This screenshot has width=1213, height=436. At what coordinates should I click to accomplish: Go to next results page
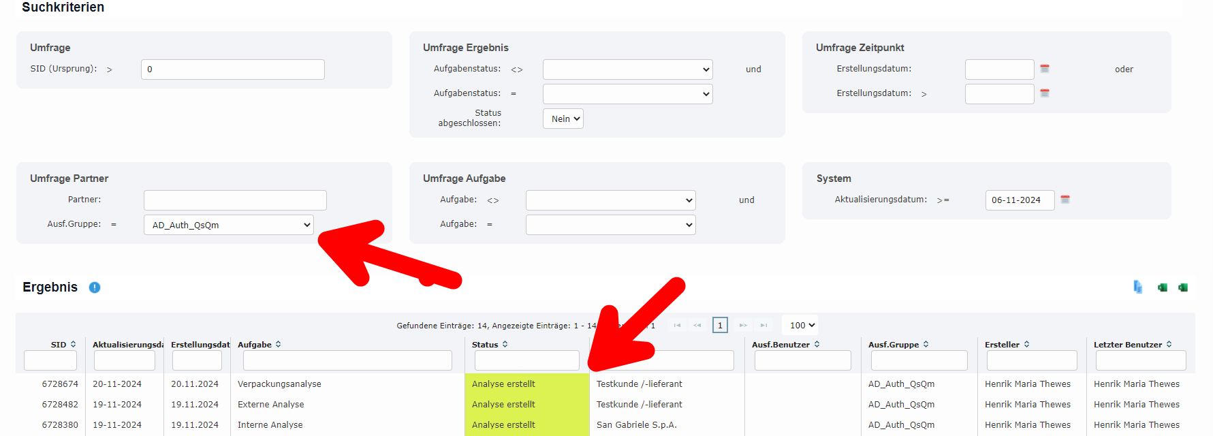click(743, 326)
